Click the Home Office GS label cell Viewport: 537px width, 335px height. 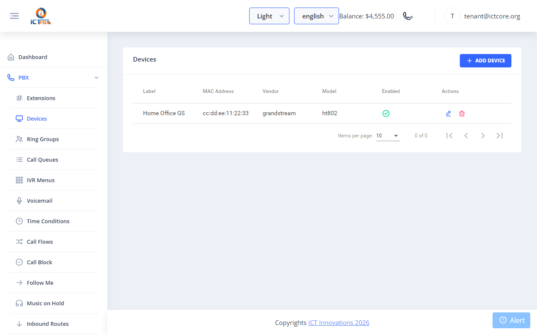point(164,113)
